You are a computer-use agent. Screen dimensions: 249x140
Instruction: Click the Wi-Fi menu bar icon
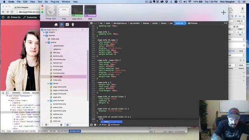point(189,2)
